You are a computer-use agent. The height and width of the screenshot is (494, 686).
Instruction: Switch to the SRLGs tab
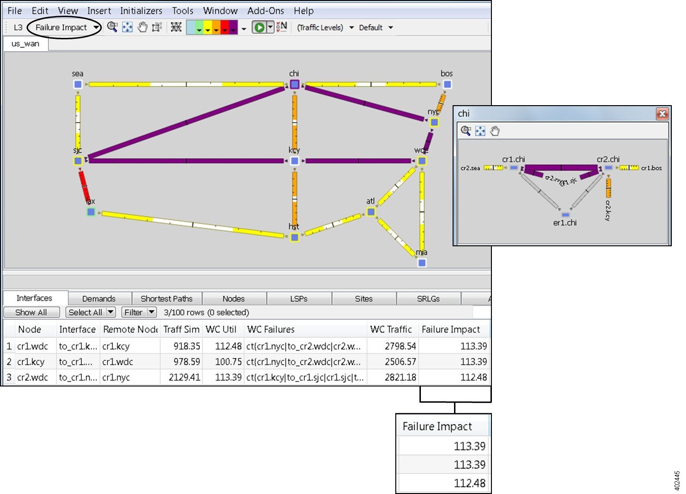(428, 299)
